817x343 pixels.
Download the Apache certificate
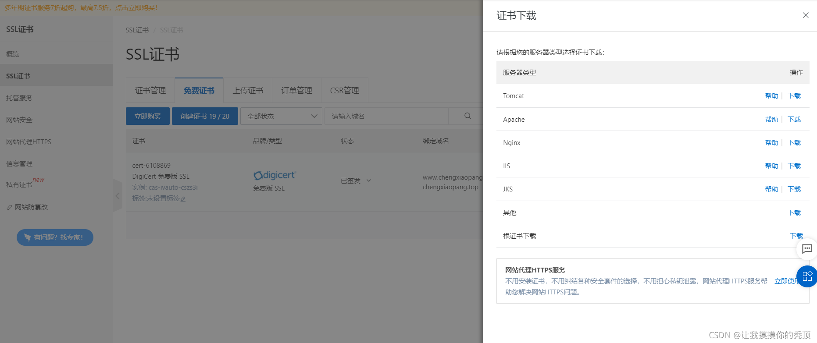794,120
